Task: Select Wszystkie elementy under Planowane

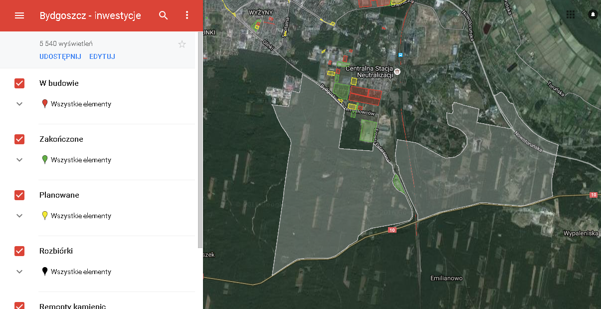Action: coord(81,216)
